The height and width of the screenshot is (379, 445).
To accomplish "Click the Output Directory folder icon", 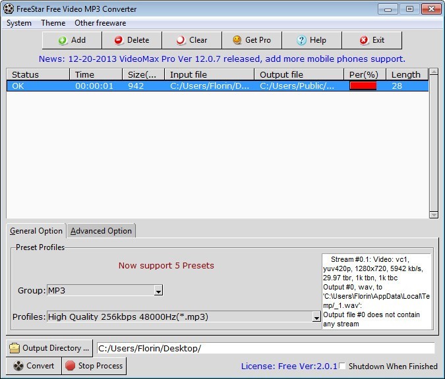I will point(15,348).
